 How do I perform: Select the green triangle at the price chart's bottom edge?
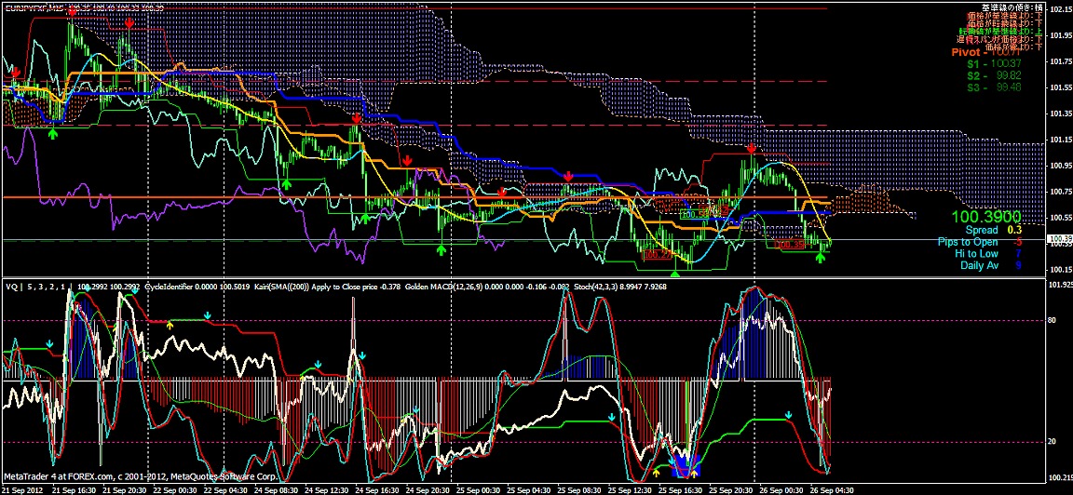(x=676, y=273)
